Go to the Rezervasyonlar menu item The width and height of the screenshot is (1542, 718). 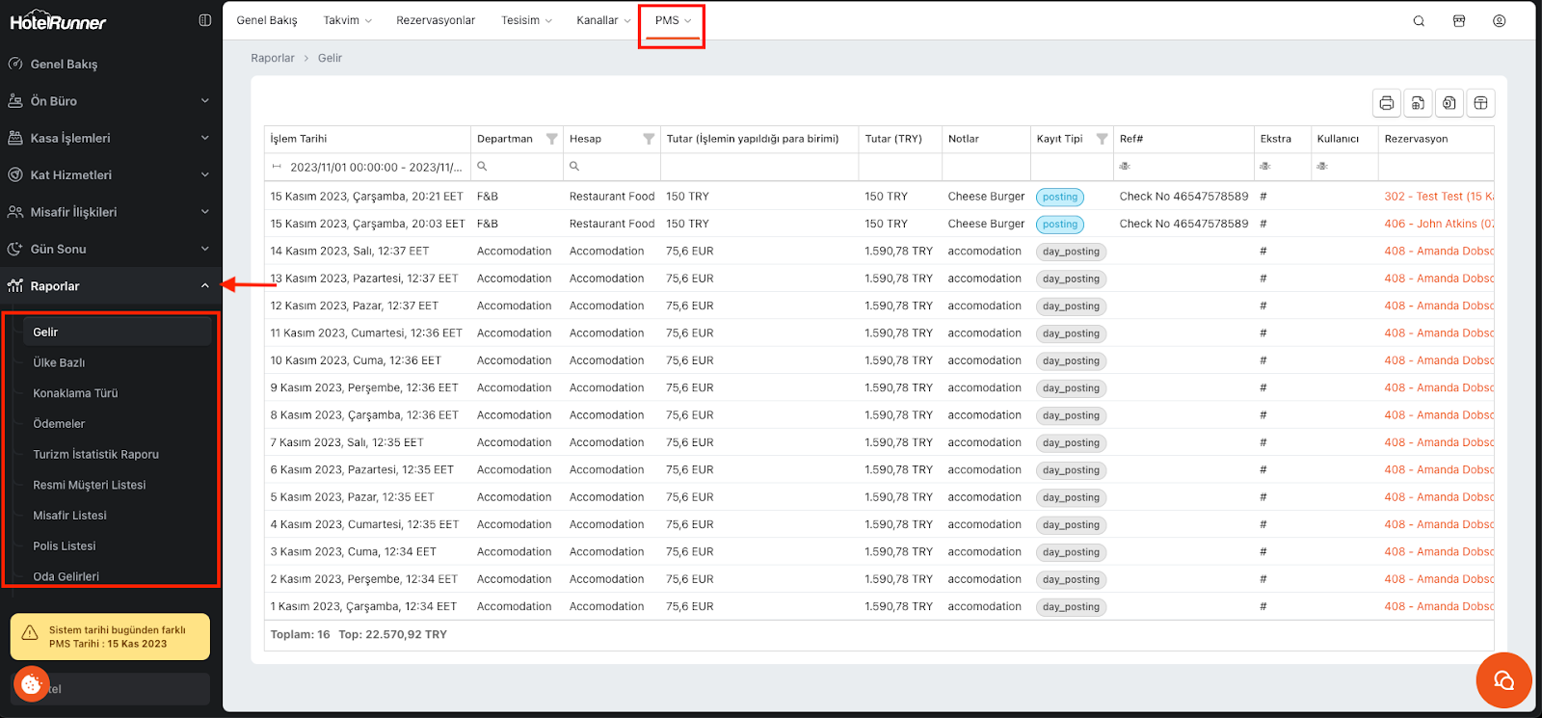coord(436,20)
